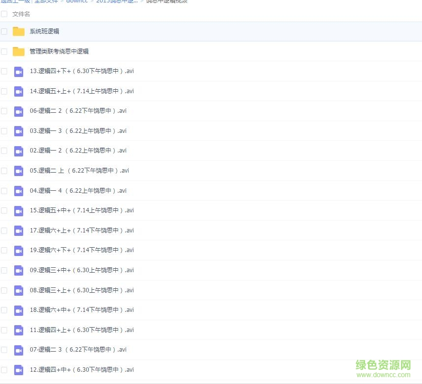Click the video icon beside 02.逻辑一 2

click(x=19, y=151)
